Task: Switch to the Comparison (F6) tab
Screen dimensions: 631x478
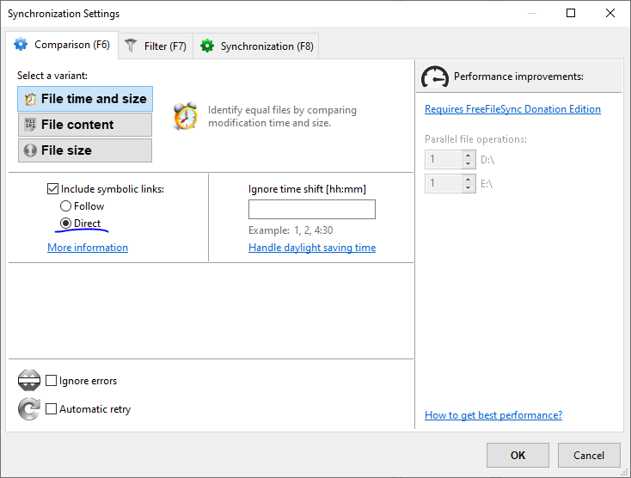Action: point(62,45)
